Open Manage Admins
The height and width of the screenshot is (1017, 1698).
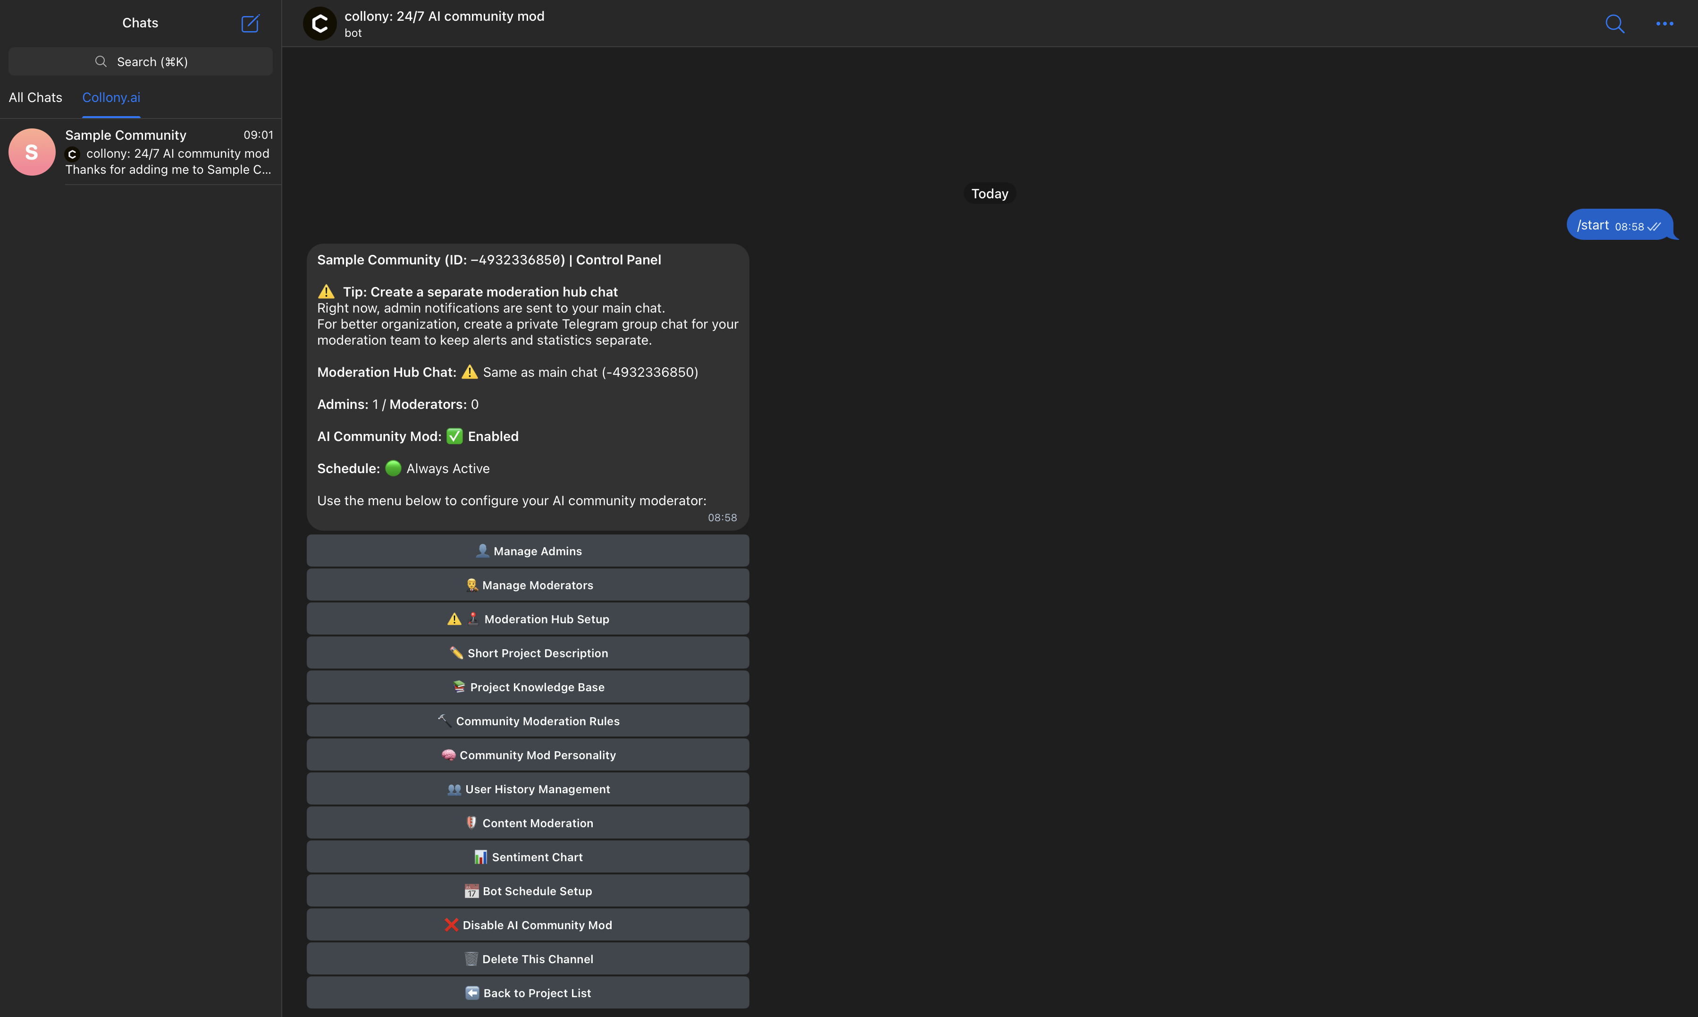528,551
